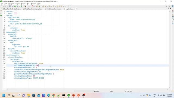Switch to FundTransferService.java tab
The width and height of the screenshot is (174, 98).
[53, 9]
